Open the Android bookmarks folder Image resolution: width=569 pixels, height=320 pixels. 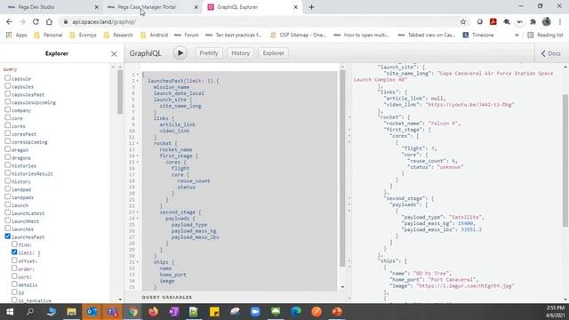point(154,35)
